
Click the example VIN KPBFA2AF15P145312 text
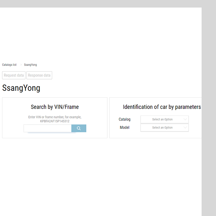(55, 121)
